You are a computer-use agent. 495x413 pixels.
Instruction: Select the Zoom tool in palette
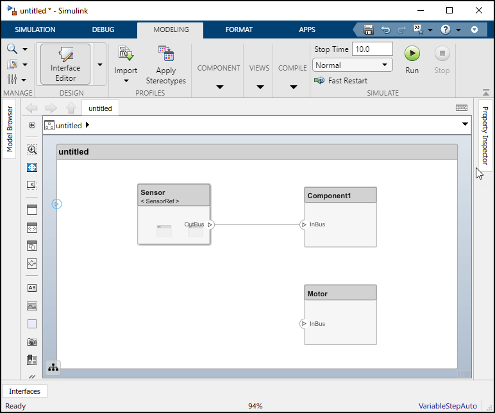(x=32, y=149)
